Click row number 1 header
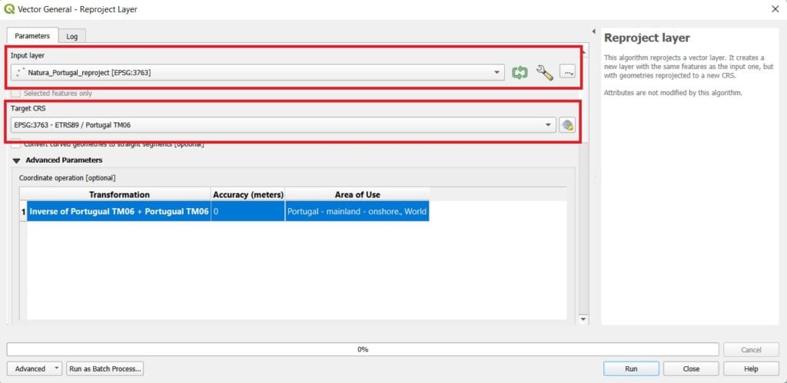 click(23, 212)
